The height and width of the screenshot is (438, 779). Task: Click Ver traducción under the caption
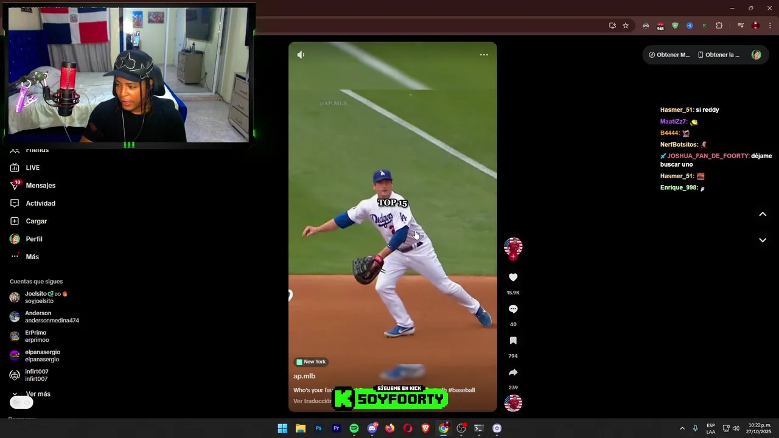point(313,401)
